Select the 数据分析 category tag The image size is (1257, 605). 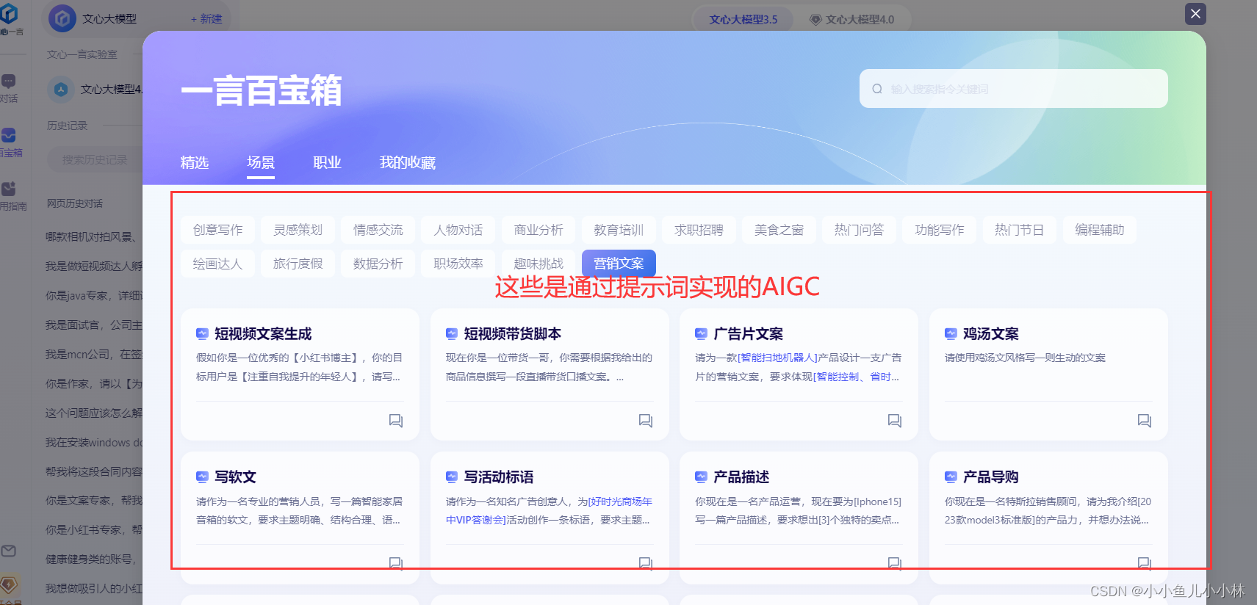378,264
